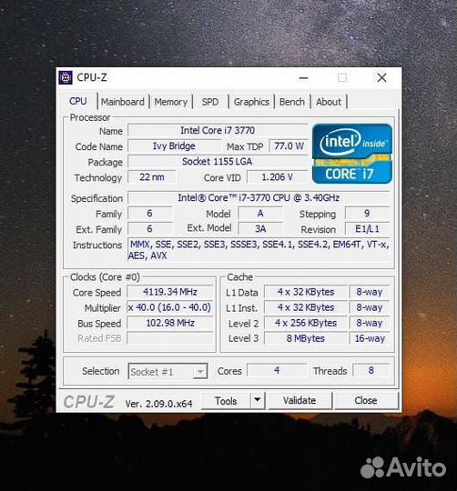Click the Name field Intel Core i7 3770

(x=218, y=130)
